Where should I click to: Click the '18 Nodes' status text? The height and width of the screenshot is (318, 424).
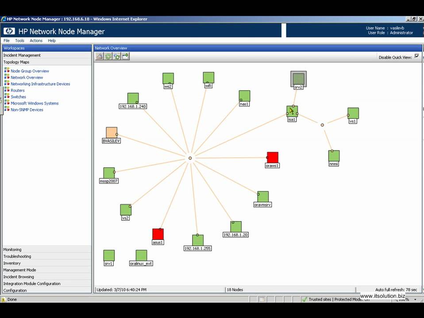pos(235,290)
